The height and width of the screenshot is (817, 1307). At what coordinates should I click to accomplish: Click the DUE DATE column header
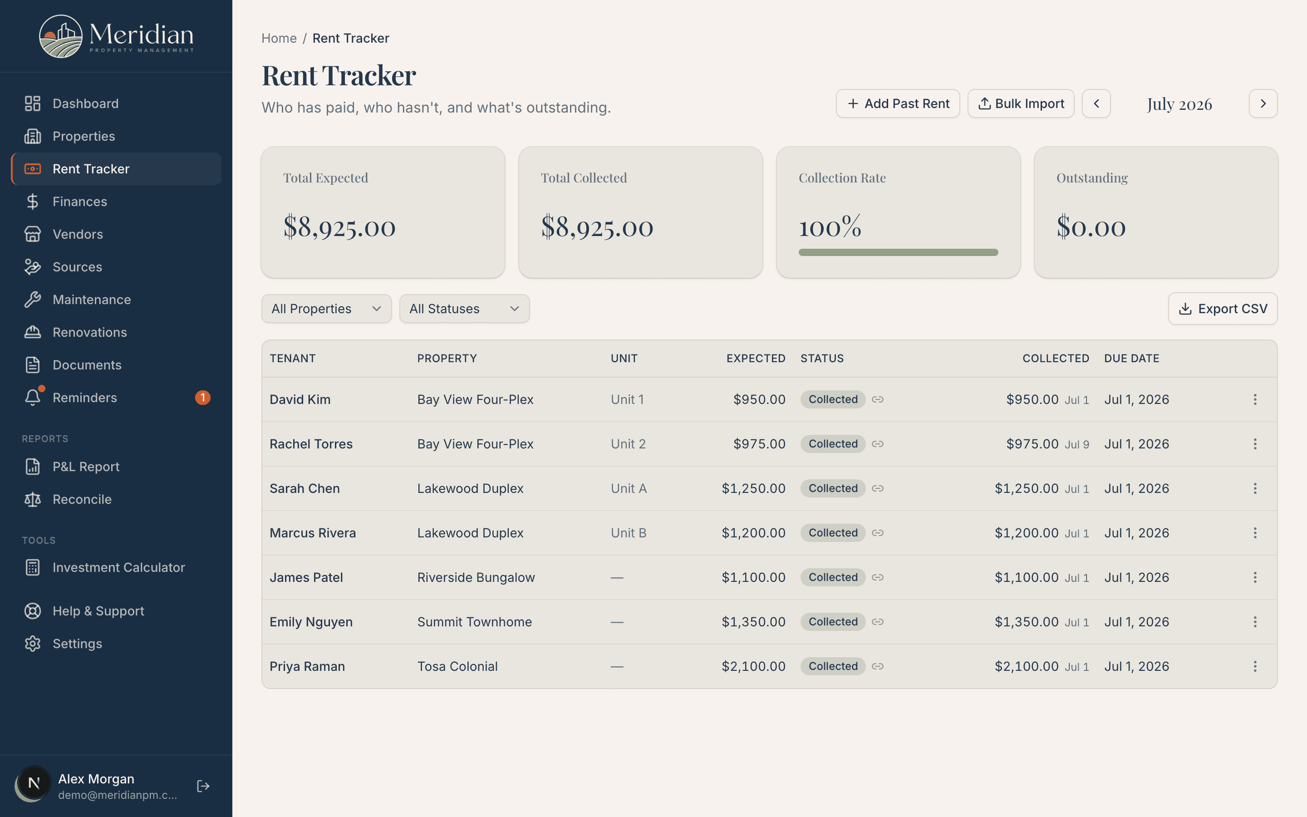click(x=1131, y=358)
